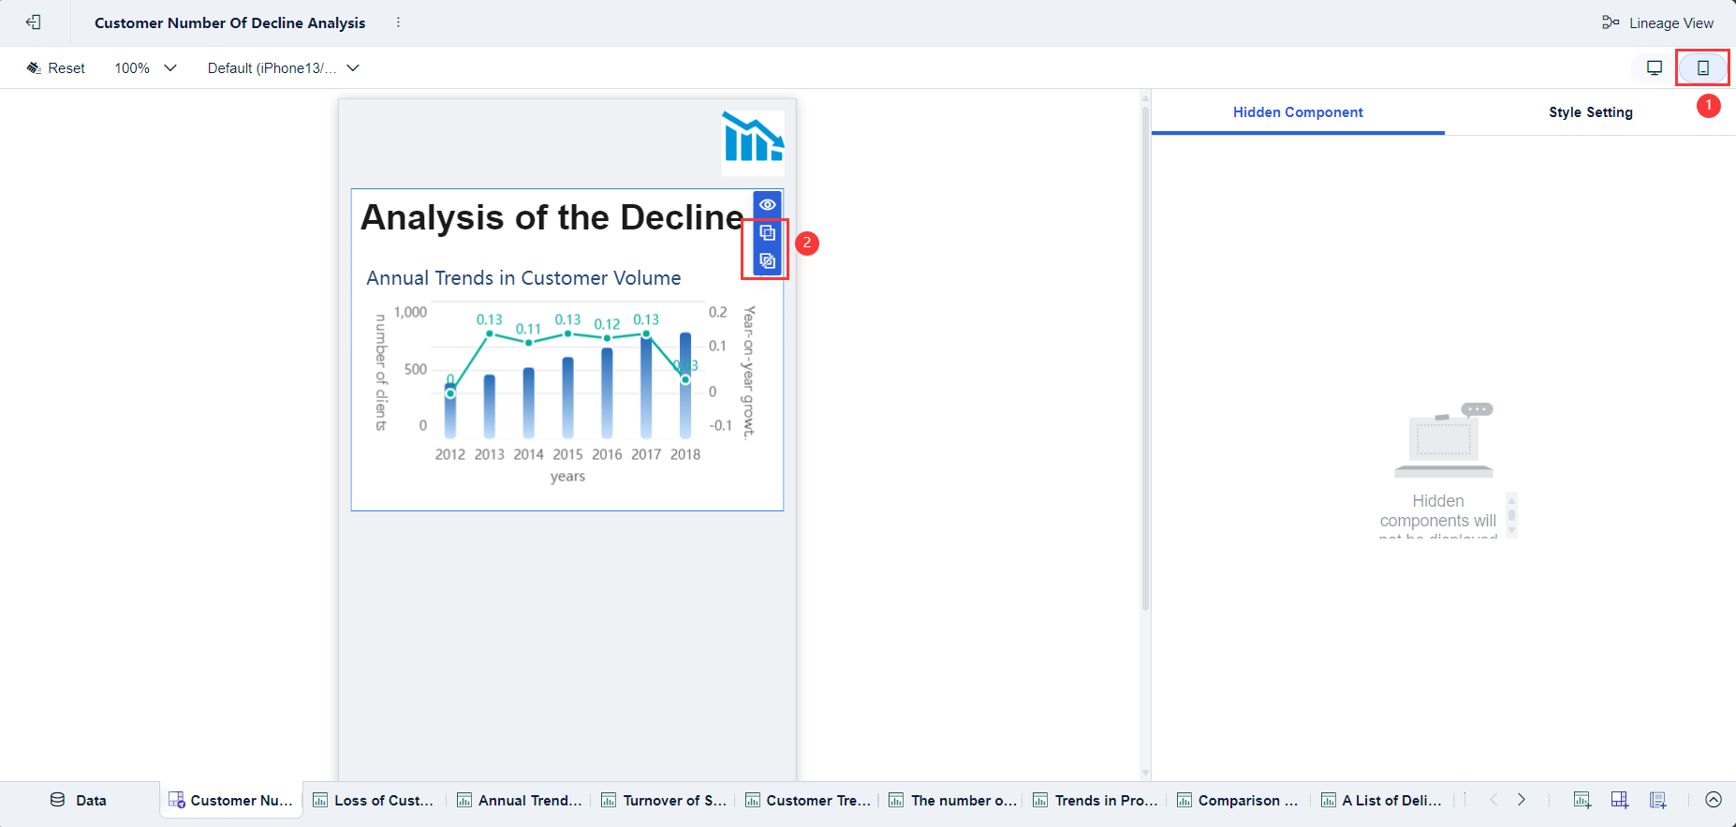Open the three-dot menu beside the title

pos(399,22)
